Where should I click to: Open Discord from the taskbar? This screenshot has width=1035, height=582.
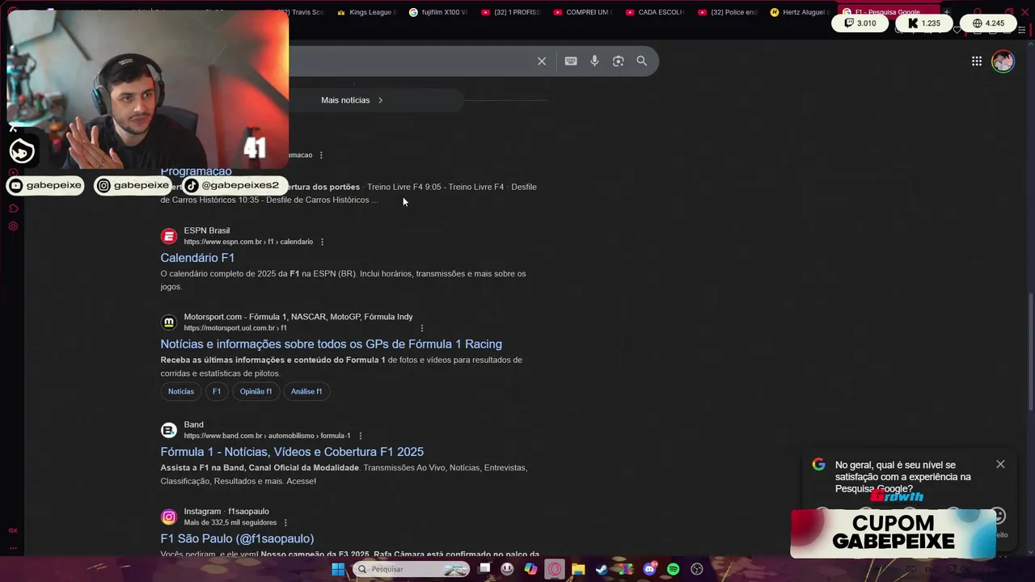(x=649, y=569)
